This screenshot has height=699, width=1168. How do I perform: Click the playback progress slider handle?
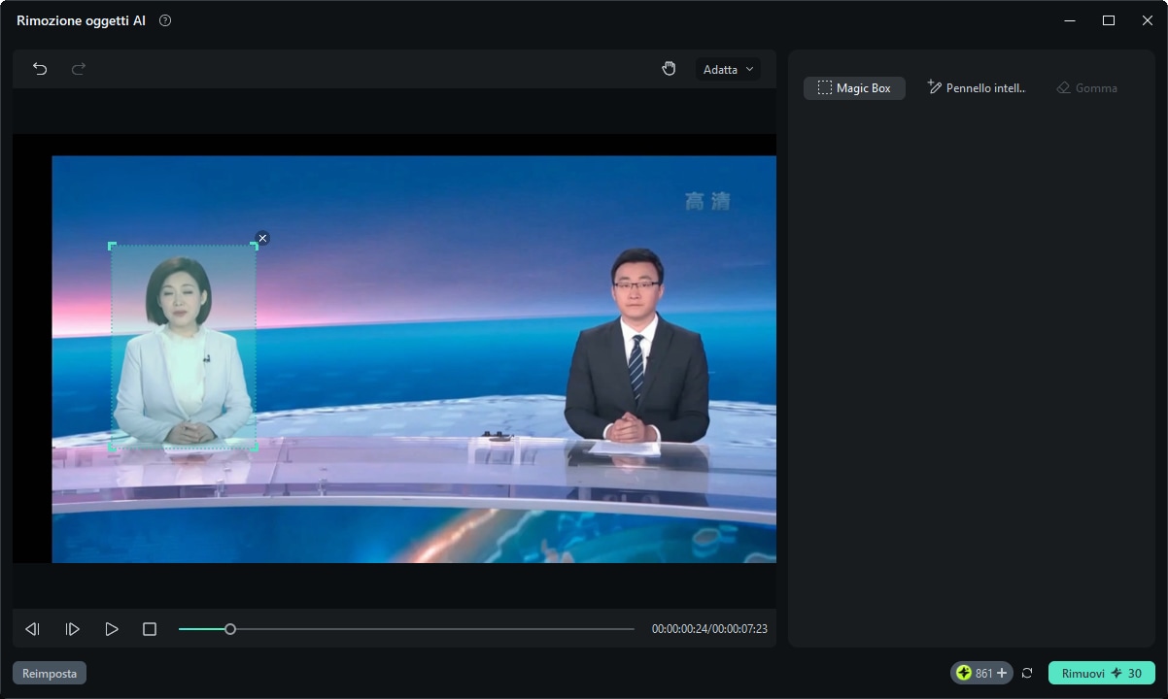click(230, 629)
